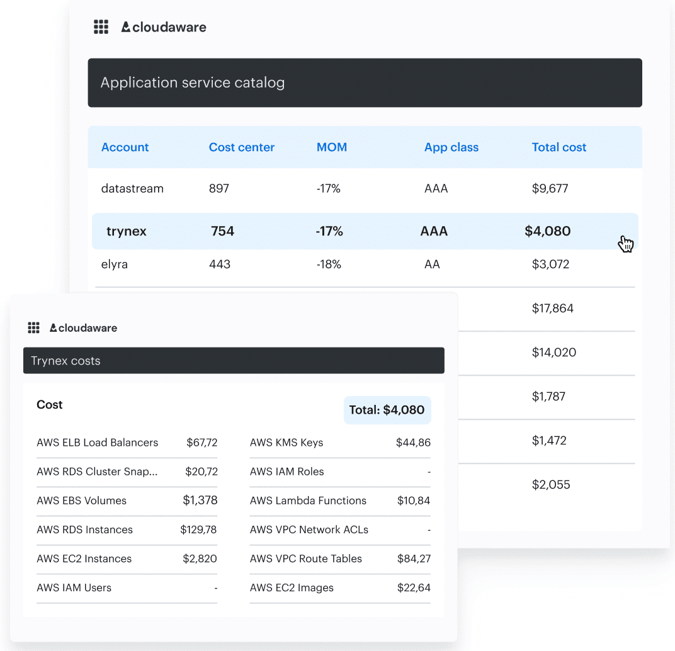Viewport: 675px width, 651px height.
Task: Sort by the Total cost column header
Action: pos(559,147)
